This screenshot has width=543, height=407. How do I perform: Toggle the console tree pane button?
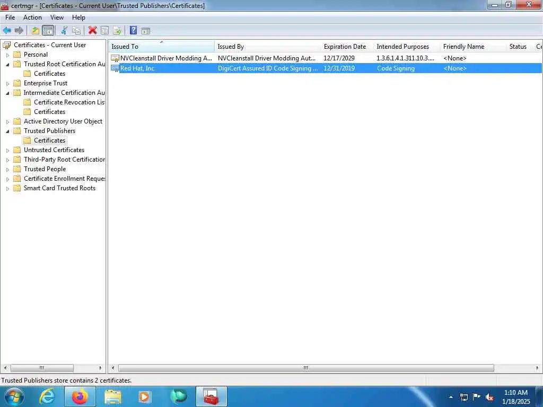coord(48,30)
